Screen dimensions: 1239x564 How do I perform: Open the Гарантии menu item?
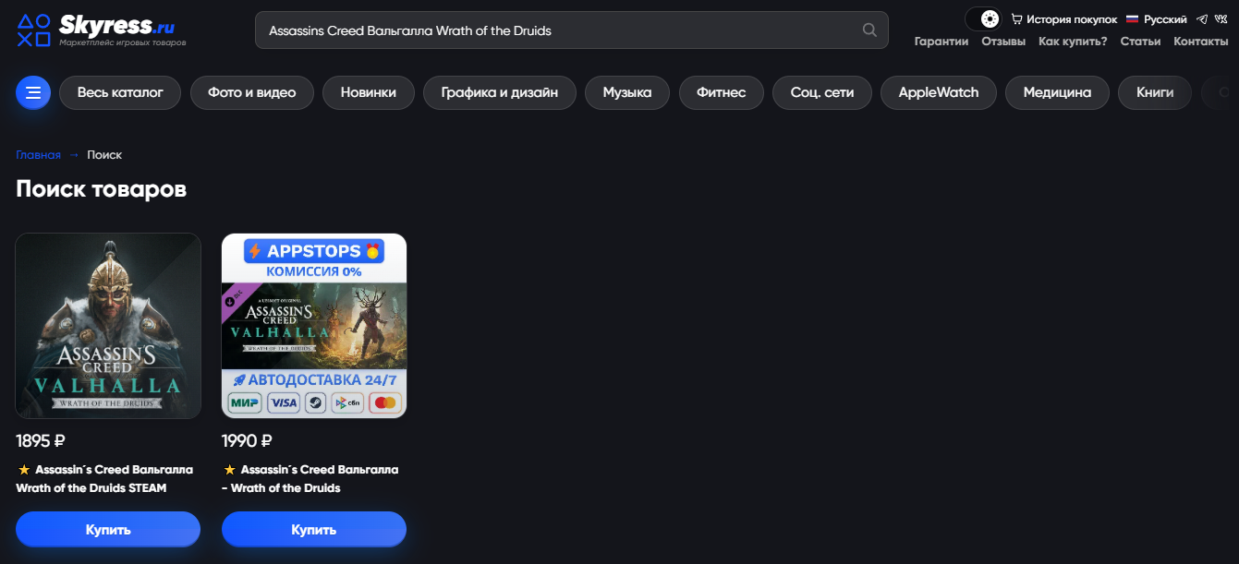click(x=941, y=42)
